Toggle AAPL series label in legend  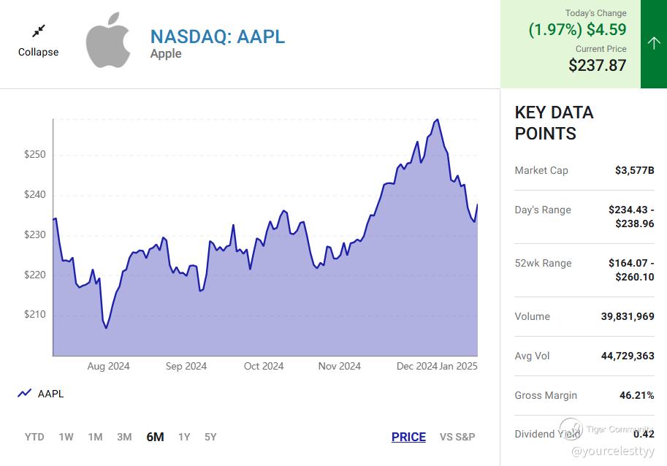pos(50,394)
